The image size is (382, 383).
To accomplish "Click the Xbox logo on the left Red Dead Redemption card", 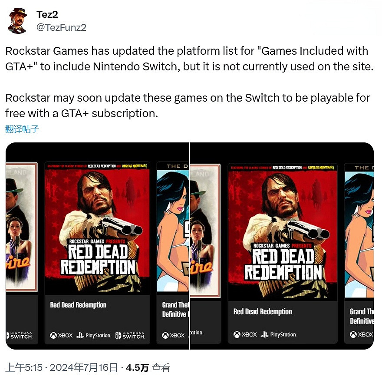I will click(62, 335).
